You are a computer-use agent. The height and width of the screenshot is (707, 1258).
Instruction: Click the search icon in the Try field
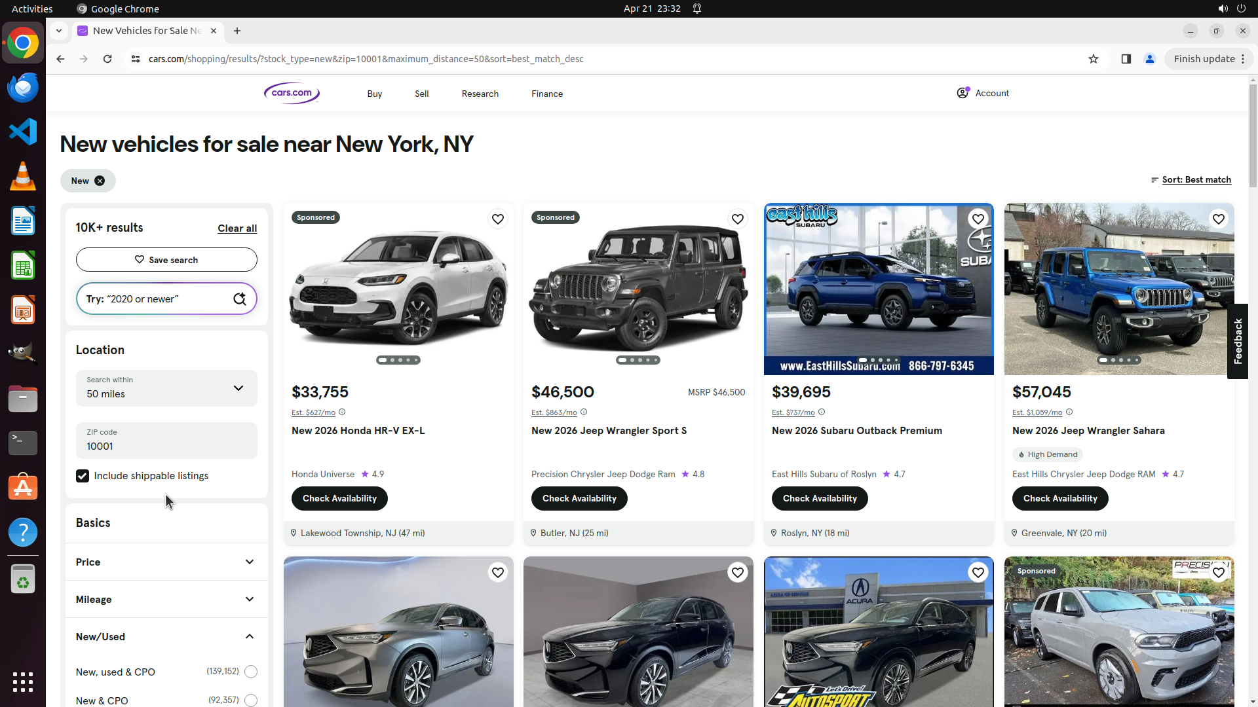[240, 299]
